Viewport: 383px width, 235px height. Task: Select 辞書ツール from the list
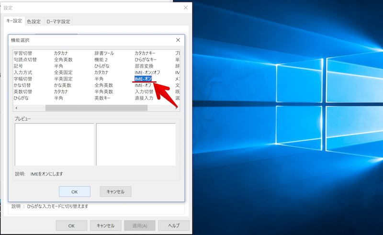click(x=104, y=53)
